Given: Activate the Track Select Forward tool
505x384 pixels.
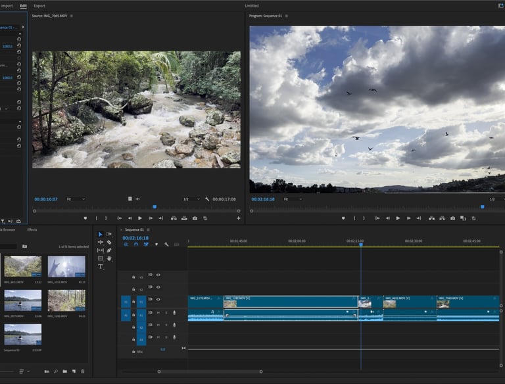Looking at the screenshot, I should [109, 234].
